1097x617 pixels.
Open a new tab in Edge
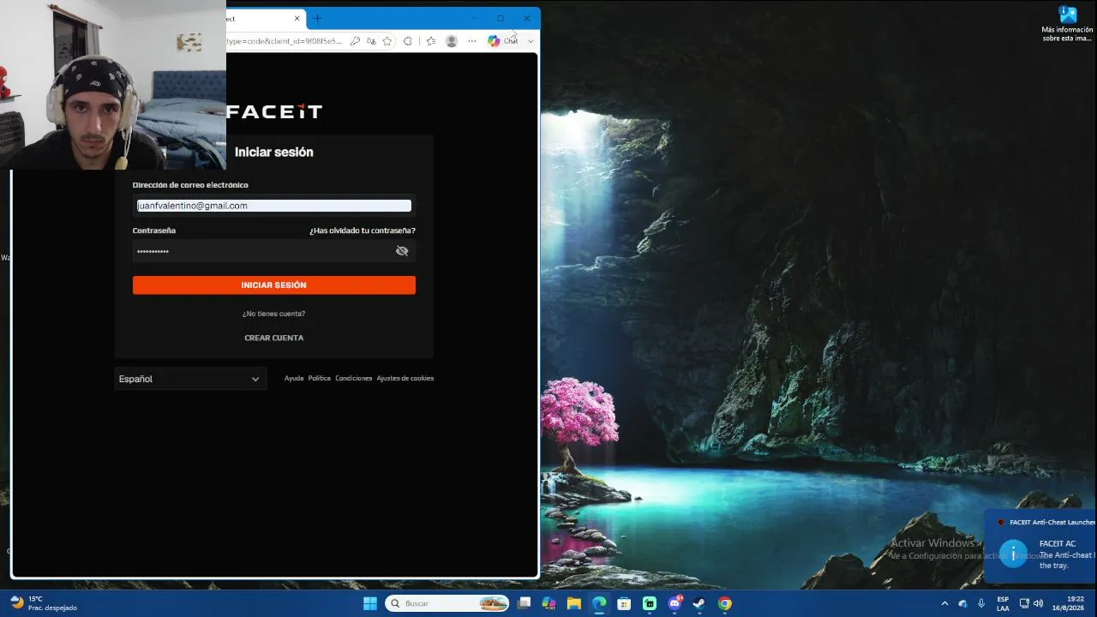pyautogui.click(x=317, y=18)
